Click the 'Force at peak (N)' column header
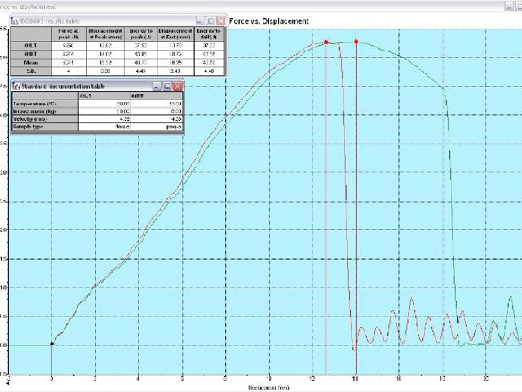This screenshot has height=392, width=522. tap(68, 33)
